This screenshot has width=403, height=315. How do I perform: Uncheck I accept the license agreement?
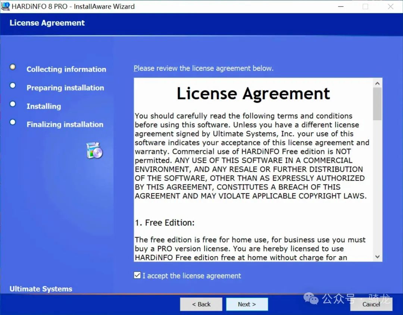click(x=137, y=275)
